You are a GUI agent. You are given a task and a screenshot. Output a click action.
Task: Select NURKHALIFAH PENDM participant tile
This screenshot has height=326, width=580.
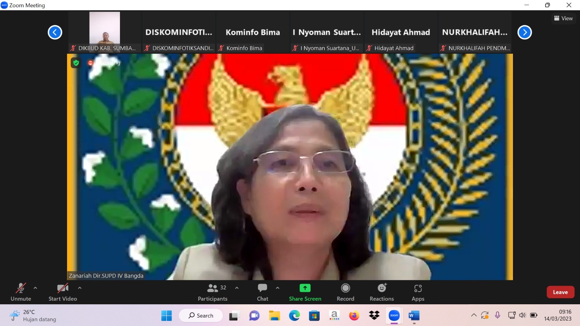point(475,32)
